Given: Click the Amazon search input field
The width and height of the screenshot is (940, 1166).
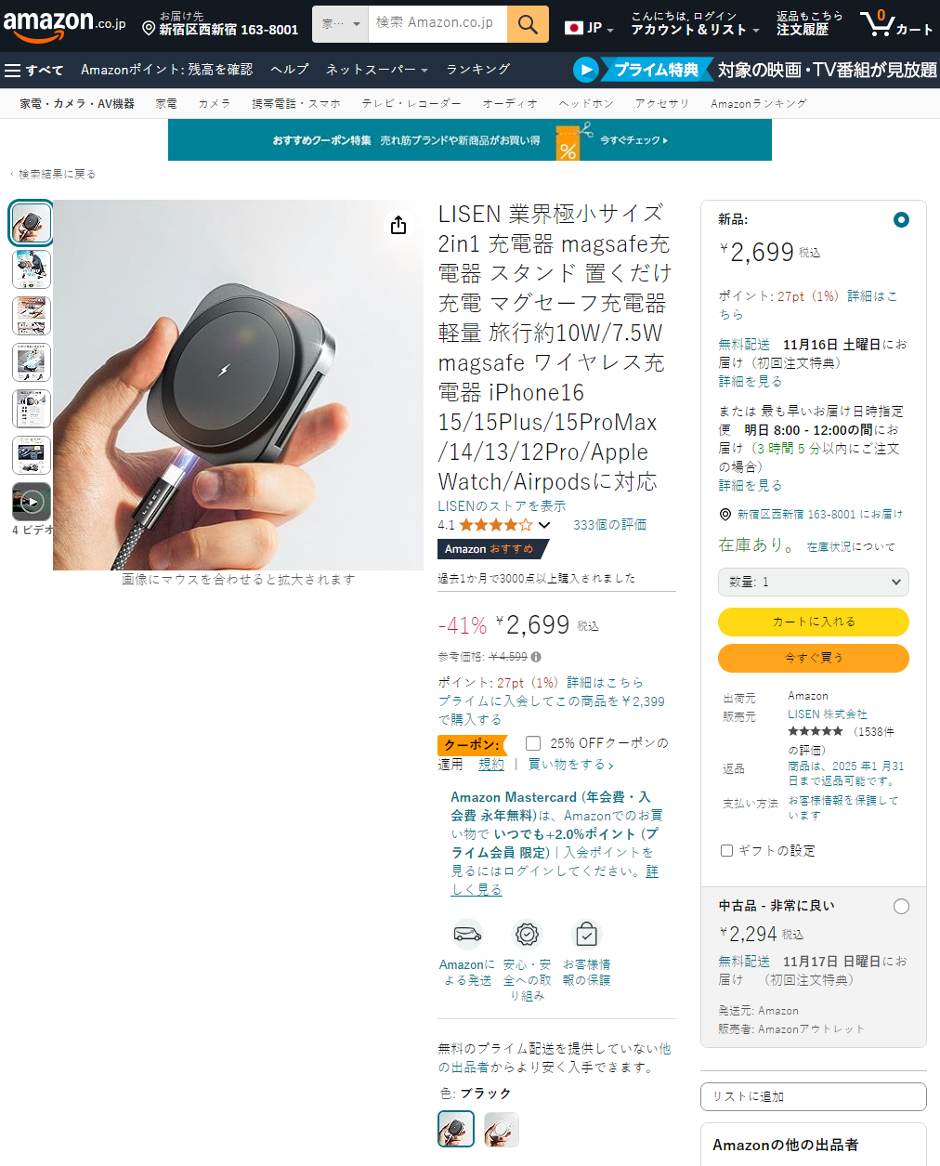Looking at the screenshot, I should (437, 24).
